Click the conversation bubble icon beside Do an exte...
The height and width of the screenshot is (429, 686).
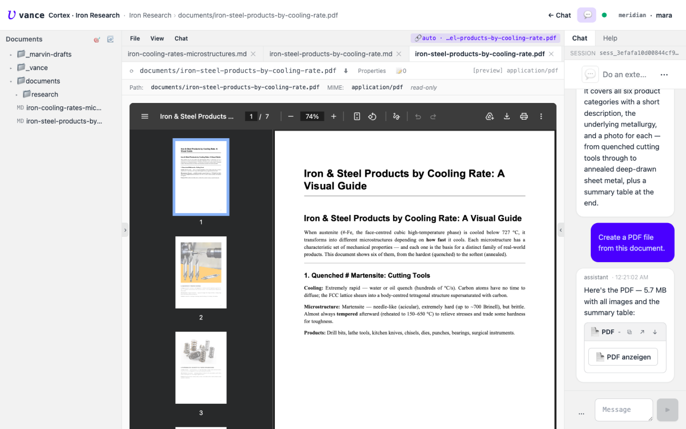tap(590, 74)
